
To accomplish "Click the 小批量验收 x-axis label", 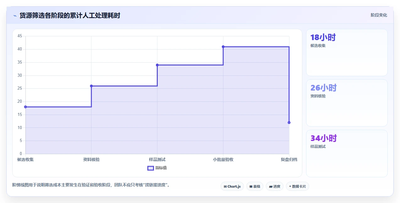I will pos(223,159).
